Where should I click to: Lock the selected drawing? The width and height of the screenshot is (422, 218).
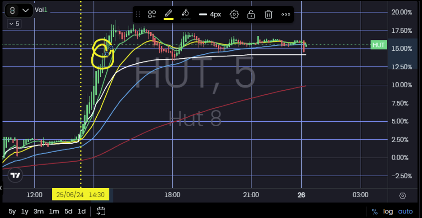click(x=251, y=14)
